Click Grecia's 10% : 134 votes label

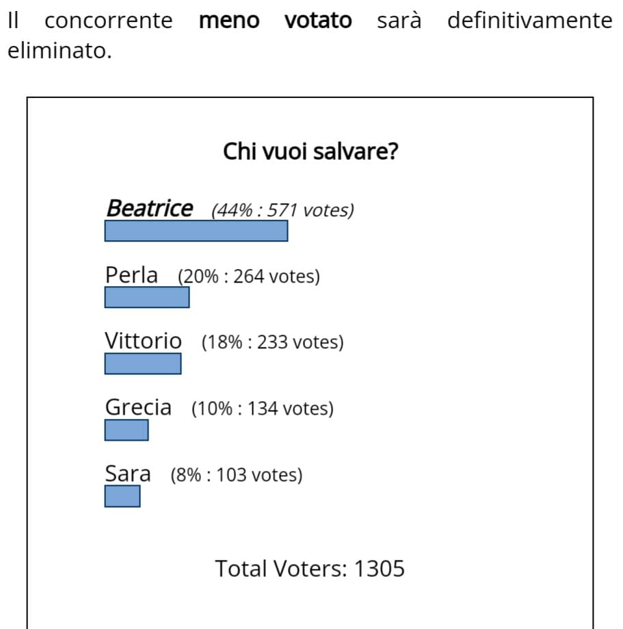coord(263,409)
